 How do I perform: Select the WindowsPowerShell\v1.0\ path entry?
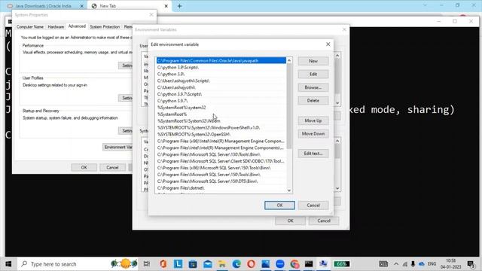click(x=221, y=127)
